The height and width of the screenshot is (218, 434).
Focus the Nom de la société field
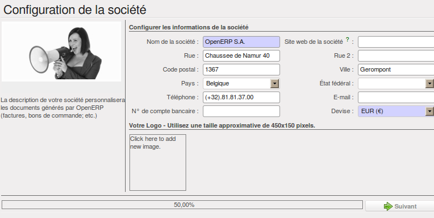[241, 42]
